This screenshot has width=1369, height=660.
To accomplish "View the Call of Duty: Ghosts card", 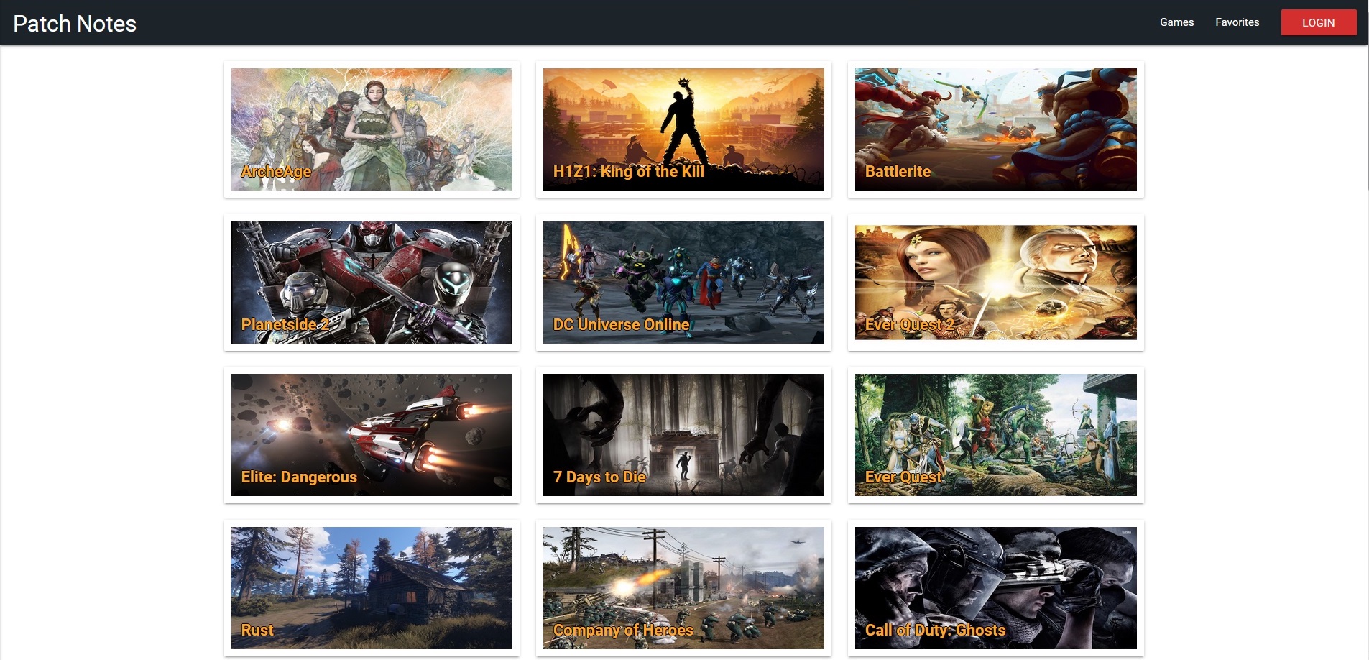I will click(x=995, y=588).
